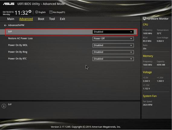Click the ASUS logo
172x130 pixels.
click(x=9, y=4)
